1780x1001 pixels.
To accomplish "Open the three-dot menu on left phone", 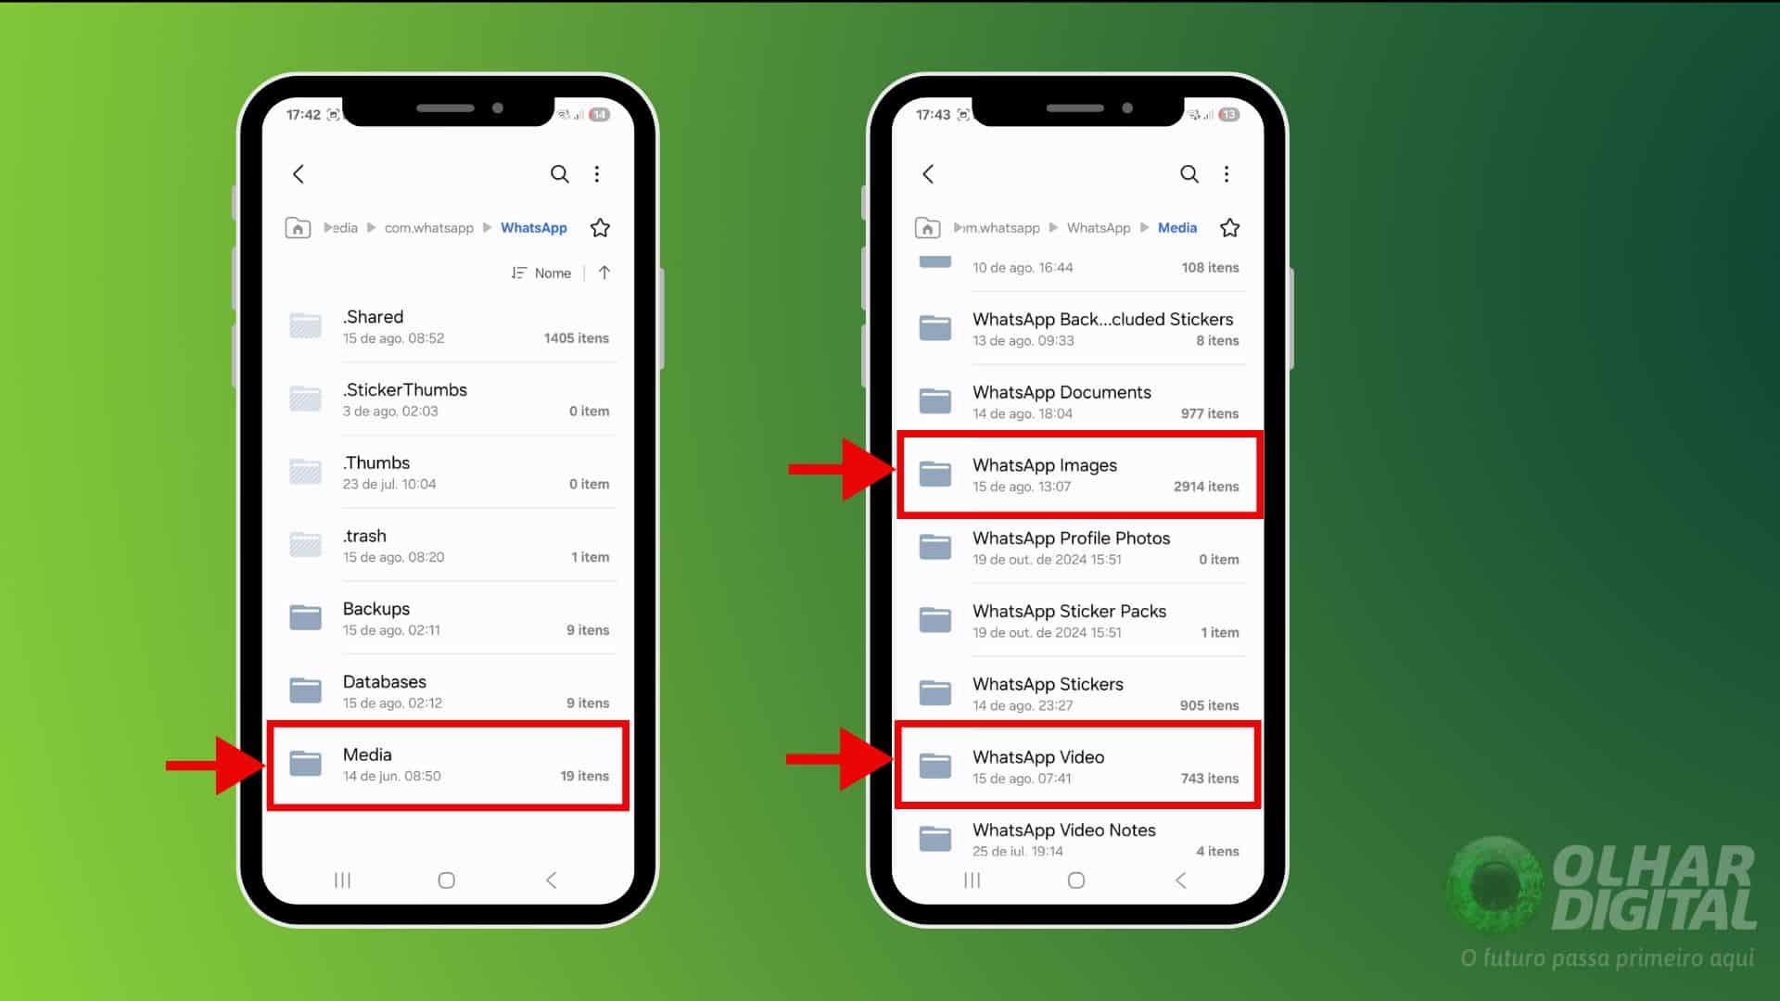I will tap(597, 173).
